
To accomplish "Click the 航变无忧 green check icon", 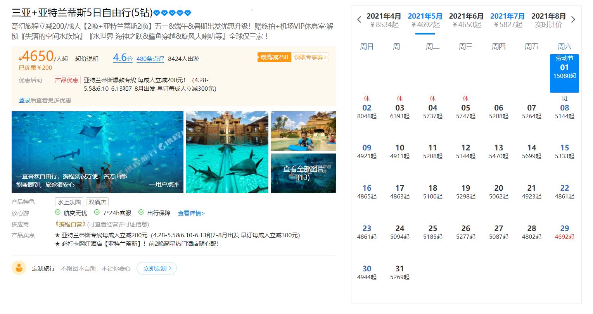I will coord(58,212).
